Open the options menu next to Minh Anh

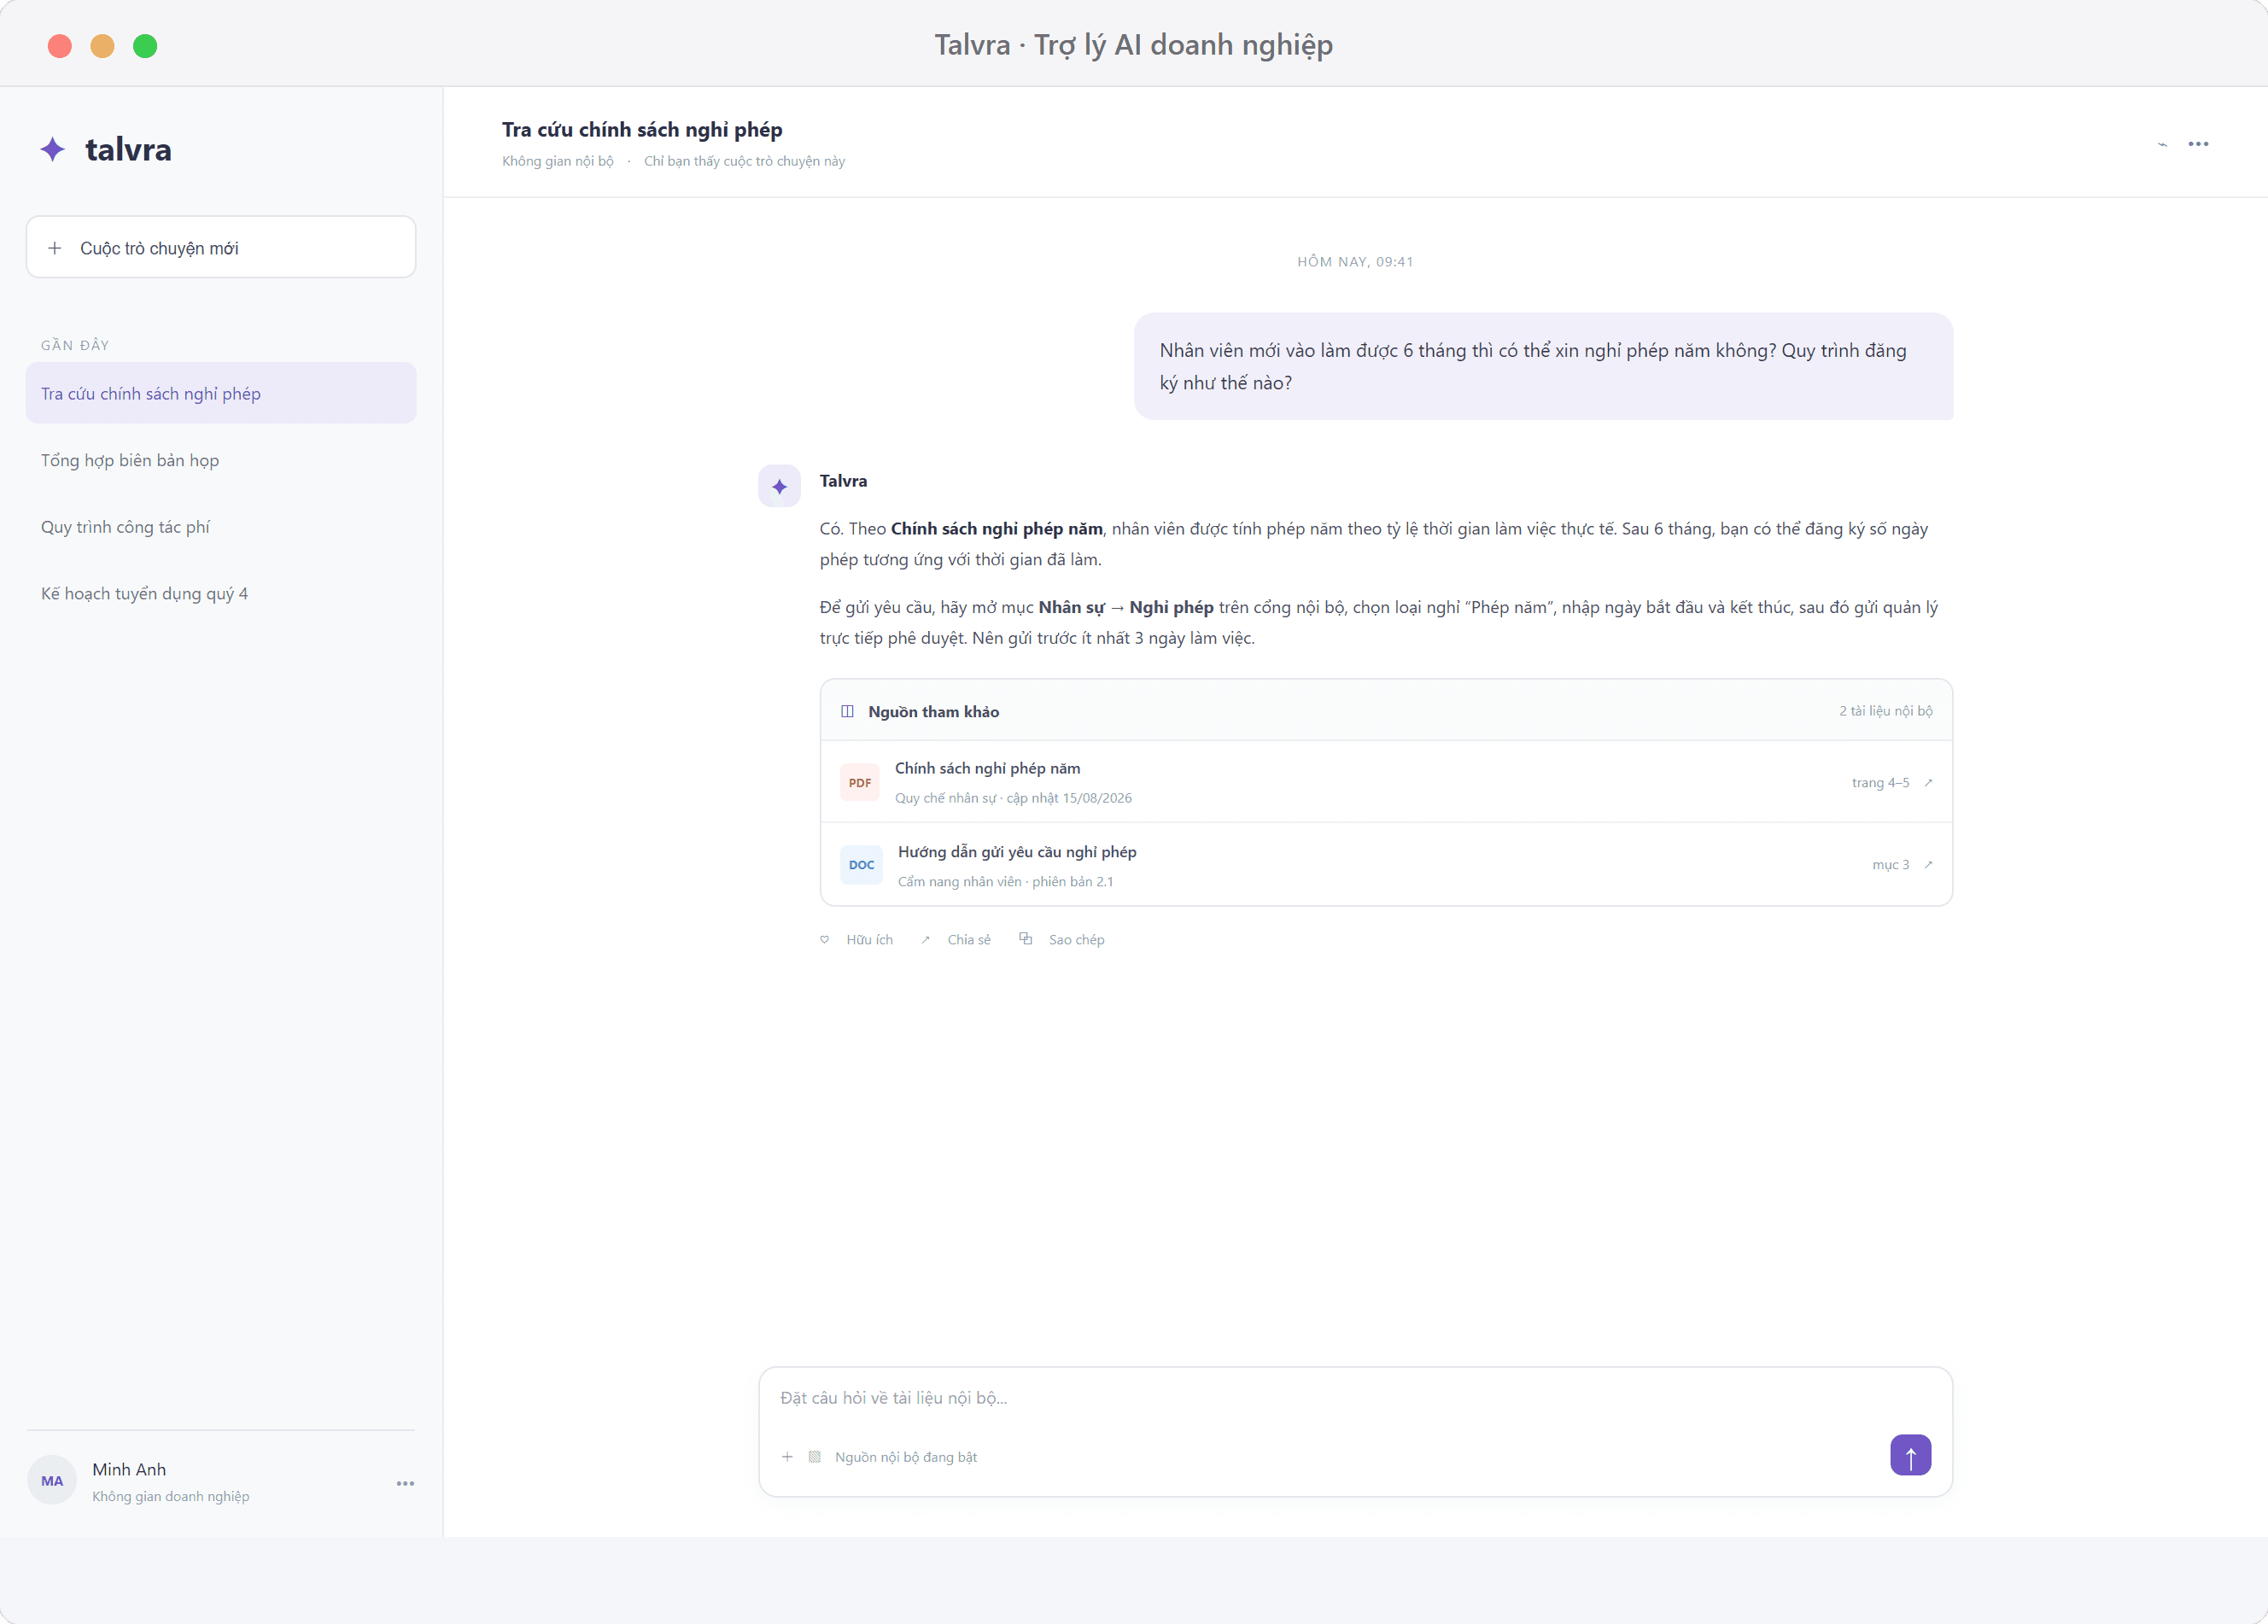tap(405, 1483)
